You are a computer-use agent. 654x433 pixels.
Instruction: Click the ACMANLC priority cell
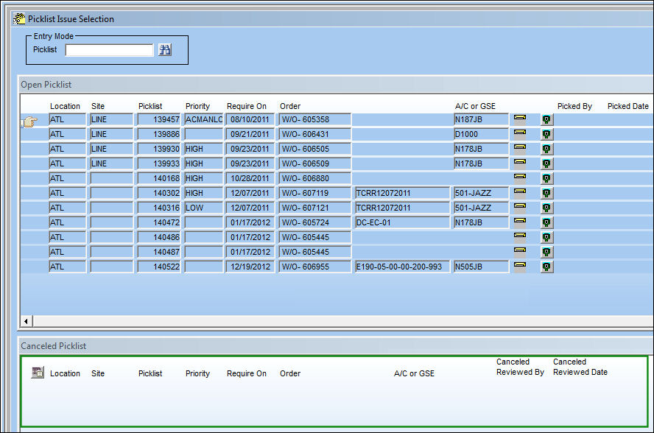tap(204, 120)
